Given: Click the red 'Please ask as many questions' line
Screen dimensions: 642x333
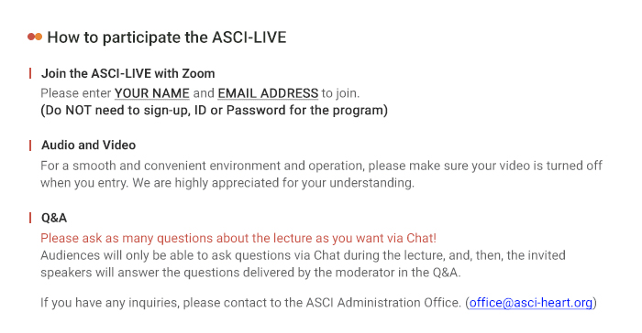Looking at the screenshot, I should [238, 238].
